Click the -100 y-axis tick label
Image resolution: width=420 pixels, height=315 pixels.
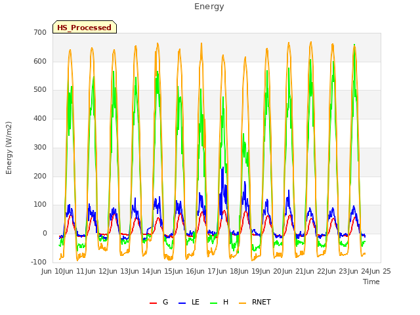39,262
